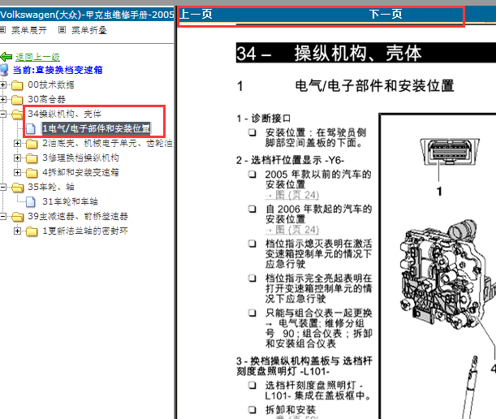The height and width of the screenshot is (419, 496).
Task: Select tree item 39主减速器、前桥差速器
Action: (x=78, y=217)
